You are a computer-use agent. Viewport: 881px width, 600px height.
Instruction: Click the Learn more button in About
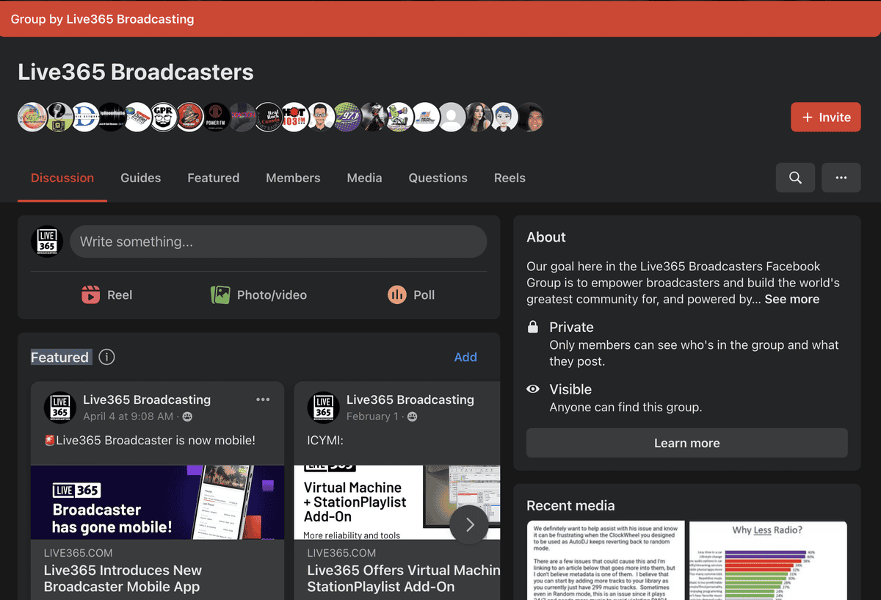pyautogui.click(x=686, y=444)
